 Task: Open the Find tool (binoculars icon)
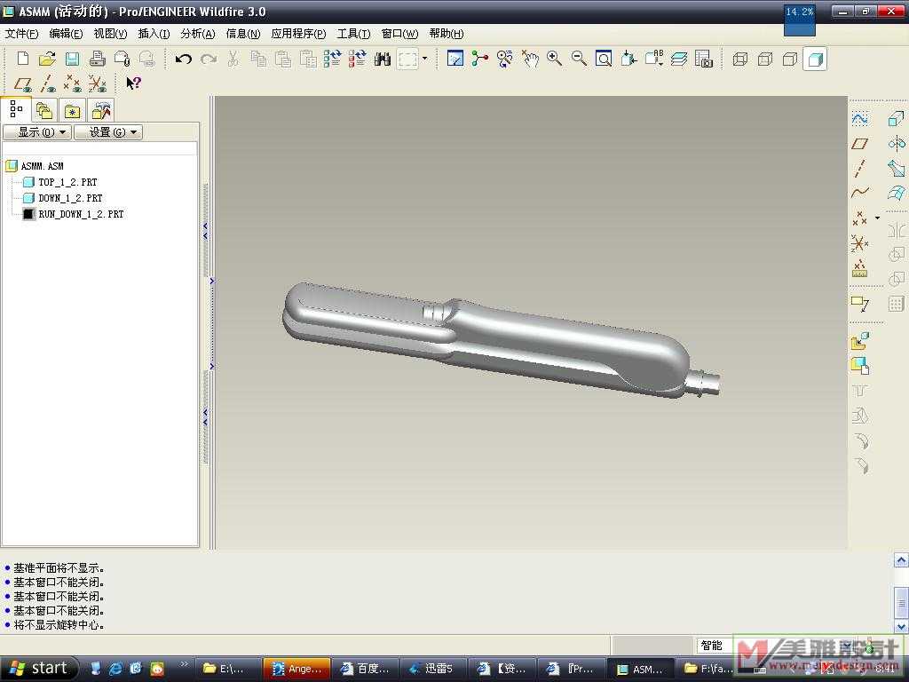click(x=383, y=59)
